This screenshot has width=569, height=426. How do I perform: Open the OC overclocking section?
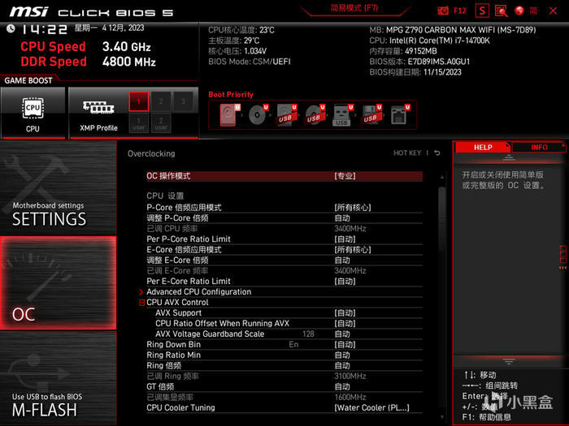(58, 283)
